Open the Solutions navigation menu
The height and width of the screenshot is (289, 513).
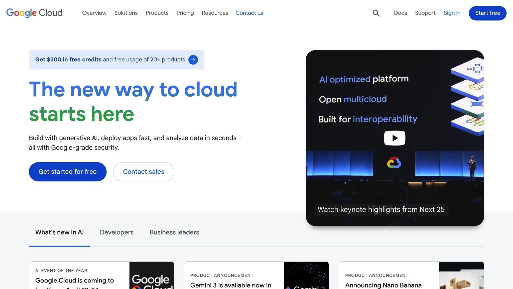tap(126, 13)
